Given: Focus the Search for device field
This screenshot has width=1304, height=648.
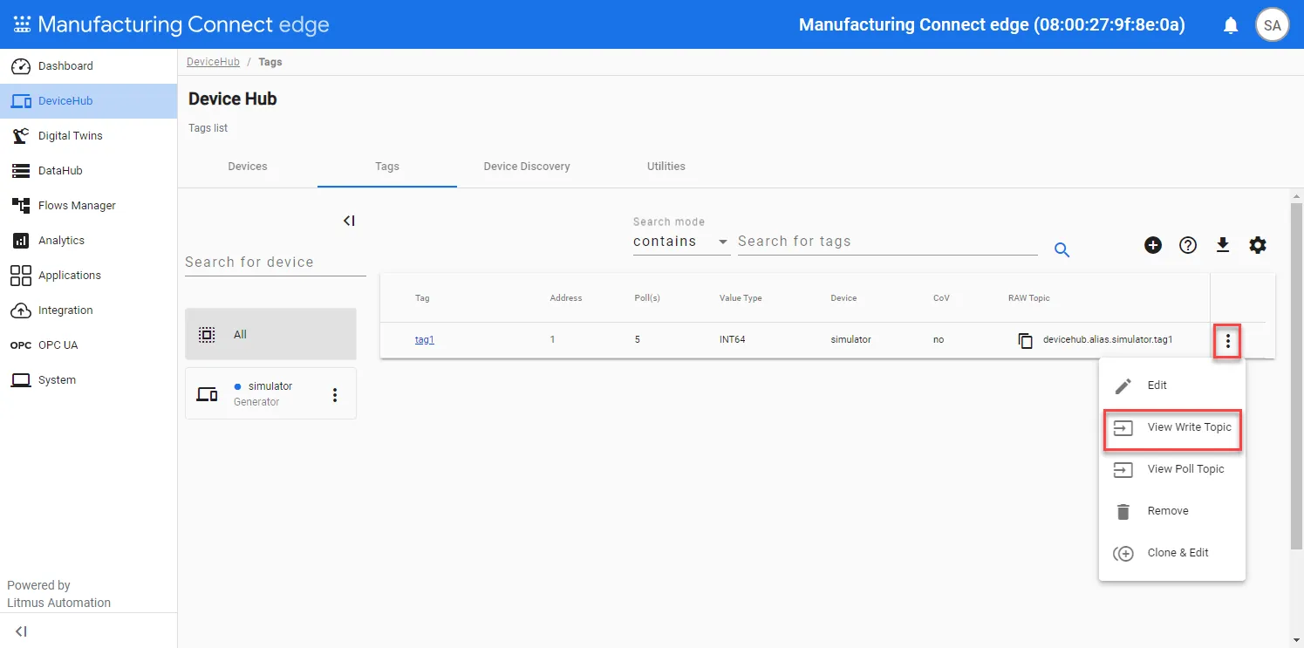Looking at the screenshot, I should (276, 263).
